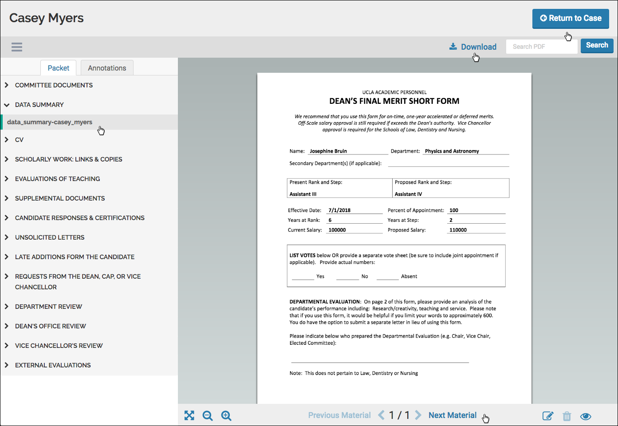The width and height of the screenshot is (618, 426).
Task: Click Next Material link
Action: coord(453,415)
